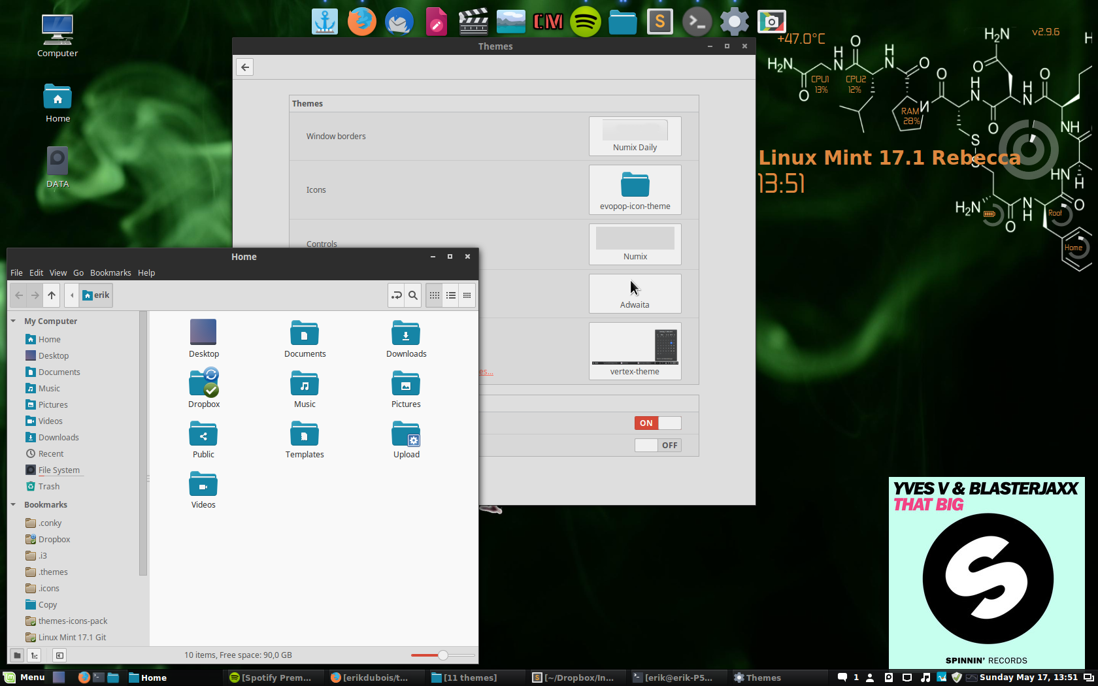
Task: Open the Home desktop icon
Action: (x=58, y=103)
